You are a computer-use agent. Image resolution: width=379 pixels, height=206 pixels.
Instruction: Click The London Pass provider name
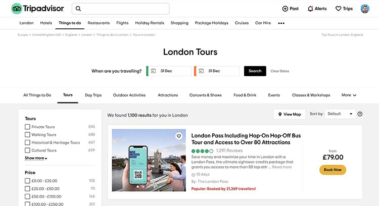[x=213, y=181]
